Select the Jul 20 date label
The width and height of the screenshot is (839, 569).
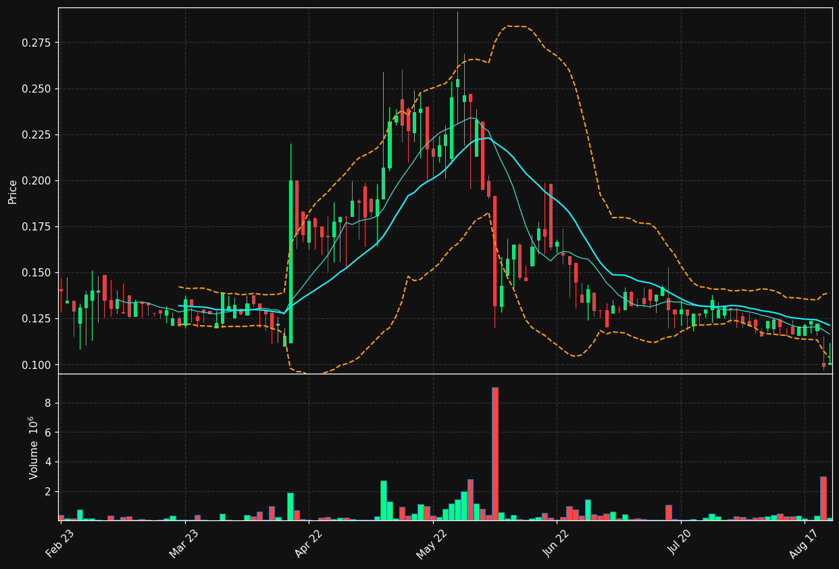click(x=680, y=543)
